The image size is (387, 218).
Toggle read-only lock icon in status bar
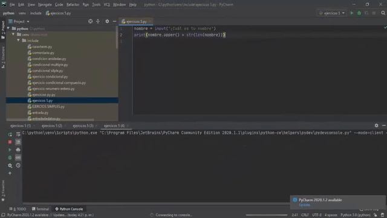(375, 215)
